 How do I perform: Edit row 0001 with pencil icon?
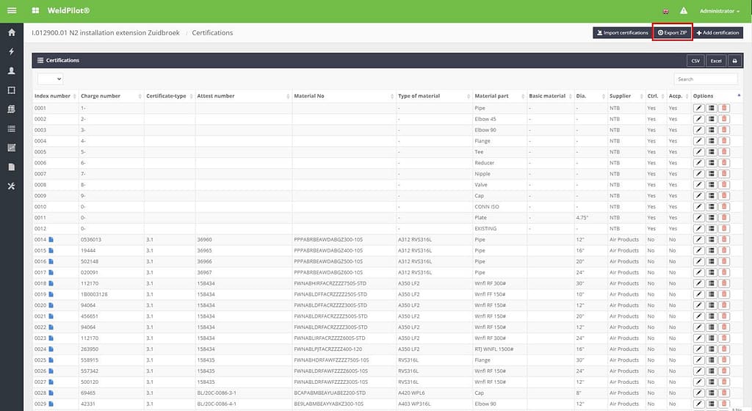click(x=698, y=108)
